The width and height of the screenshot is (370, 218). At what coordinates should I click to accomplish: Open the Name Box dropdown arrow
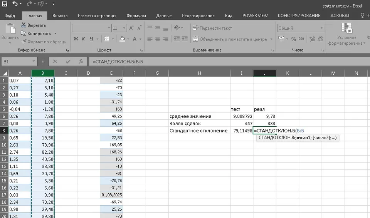34,62
